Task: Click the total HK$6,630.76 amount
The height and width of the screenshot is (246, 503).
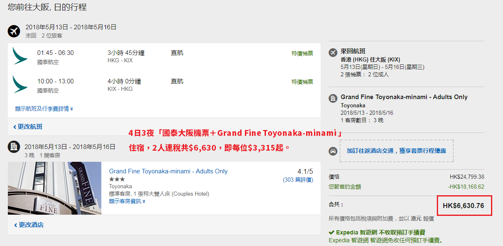Action: (x=463, y=206)
